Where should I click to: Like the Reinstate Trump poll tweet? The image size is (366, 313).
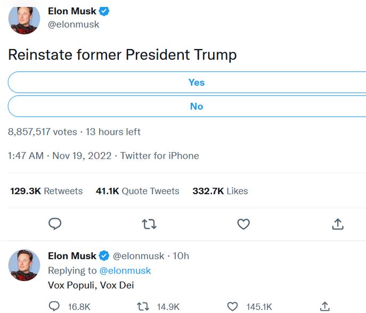point(243,224)
